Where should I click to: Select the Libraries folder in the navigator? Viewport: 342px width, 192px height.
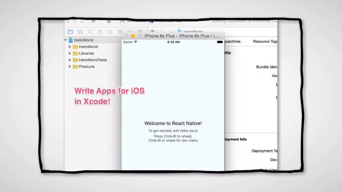(x=86, y=53)
